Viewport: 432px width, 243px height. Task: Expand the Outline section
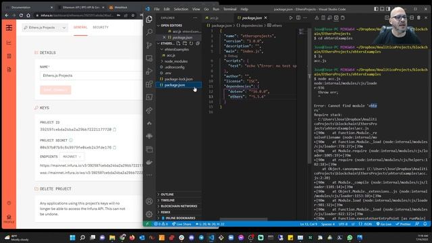click(167, 194)
